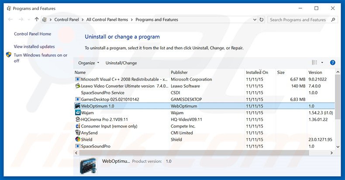The width and height of the screenshot is (345, 180).
Task: Expand the address bar history dropdown
Action: pos(255,20)
